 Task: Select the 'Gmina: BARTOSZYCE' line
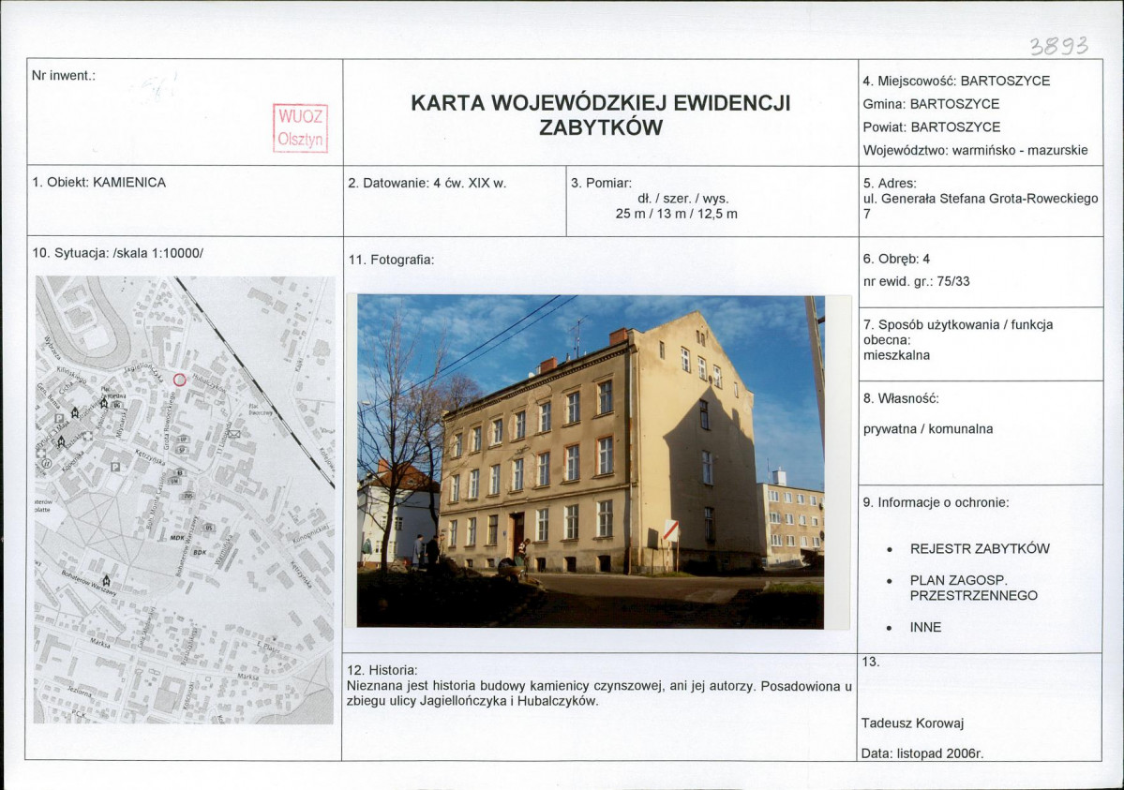[x=931, y=104]
